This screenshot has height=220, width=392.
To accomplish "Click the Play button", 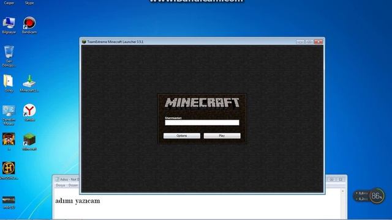I will [x=222, y=136].
